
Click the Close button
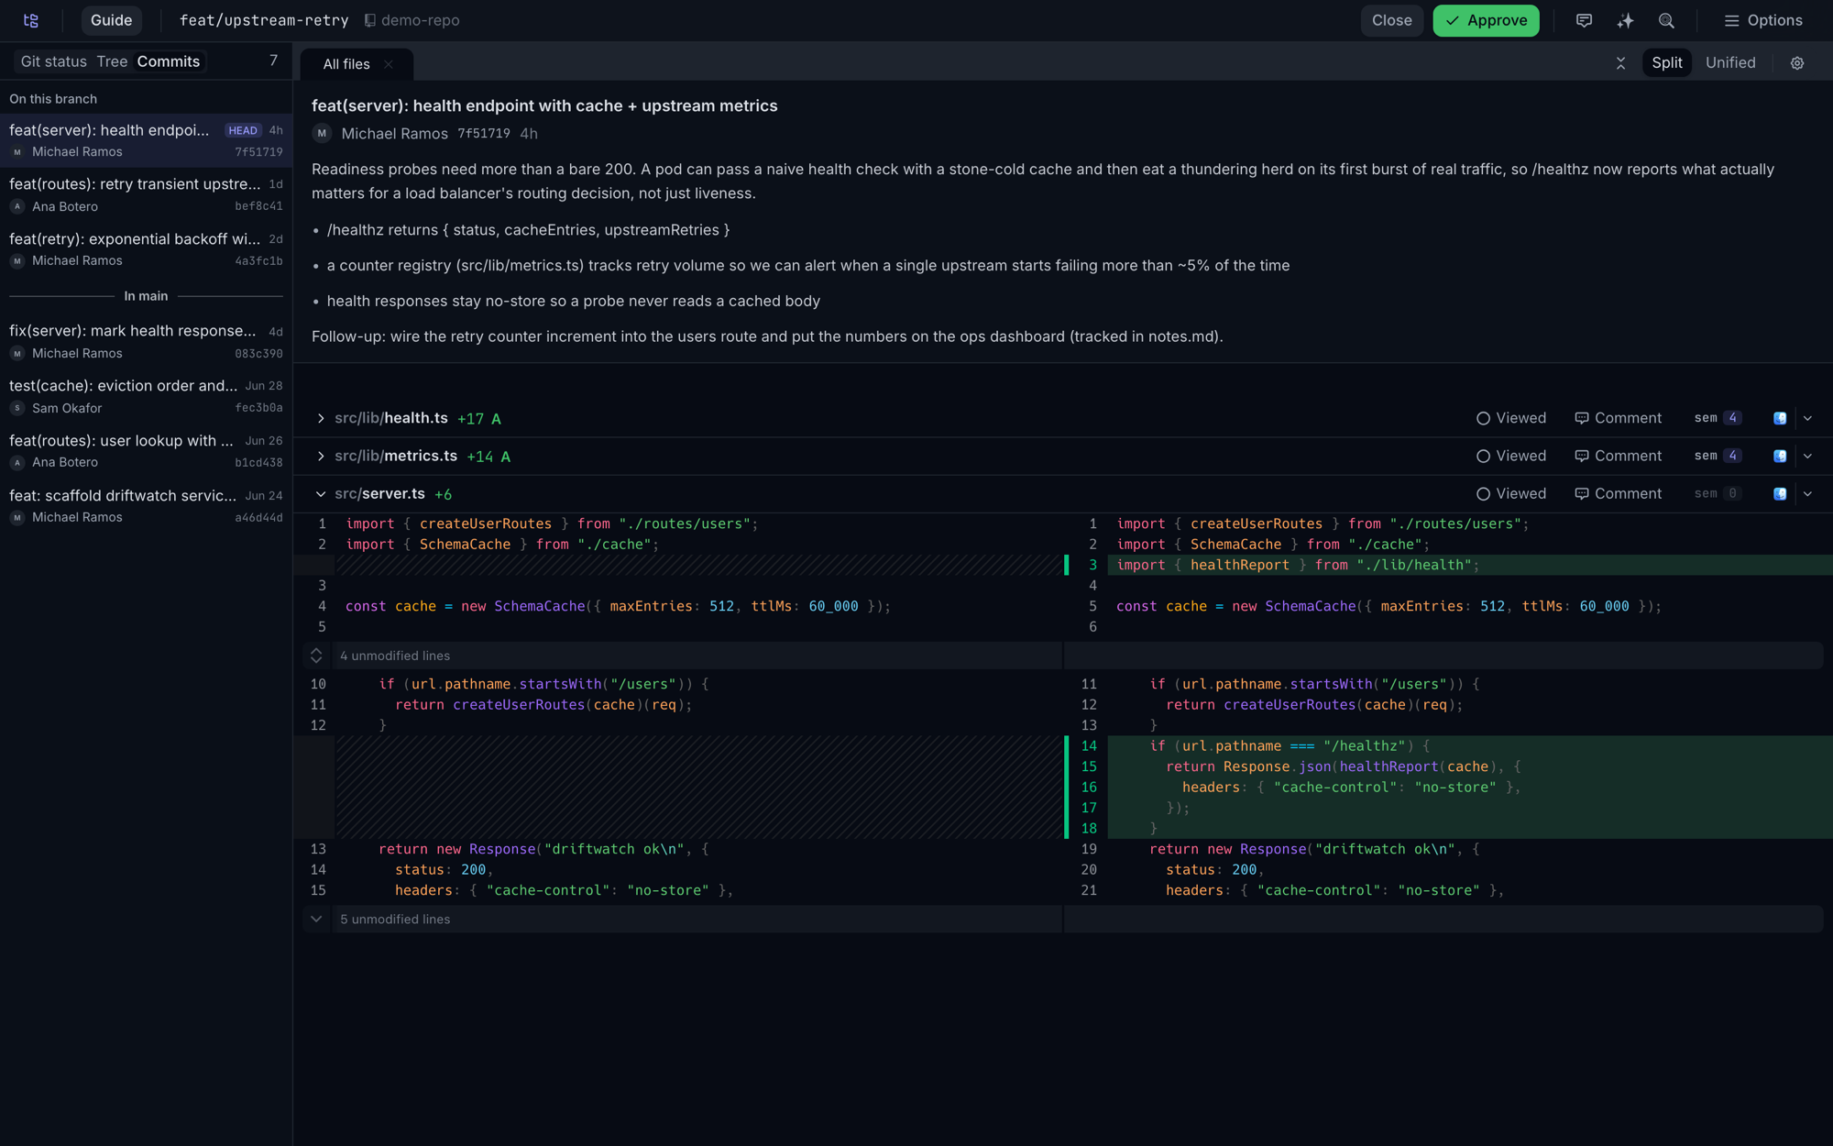coord(1391,20)
